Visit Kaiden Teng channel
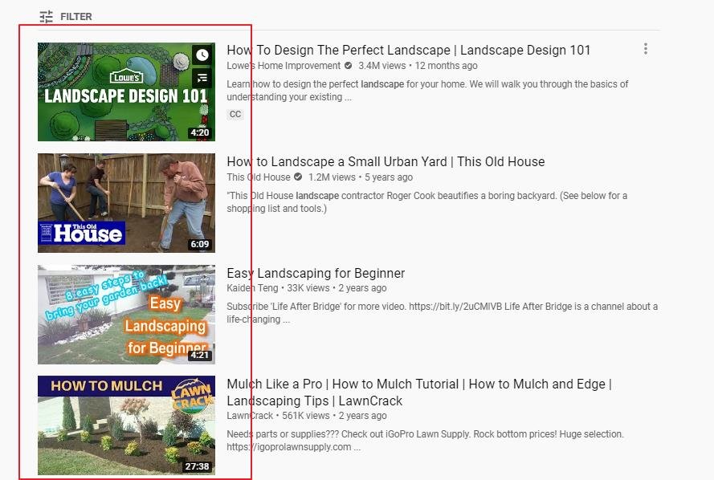The width and height of the screenshot is (714, 480). [x=252, y=288]
